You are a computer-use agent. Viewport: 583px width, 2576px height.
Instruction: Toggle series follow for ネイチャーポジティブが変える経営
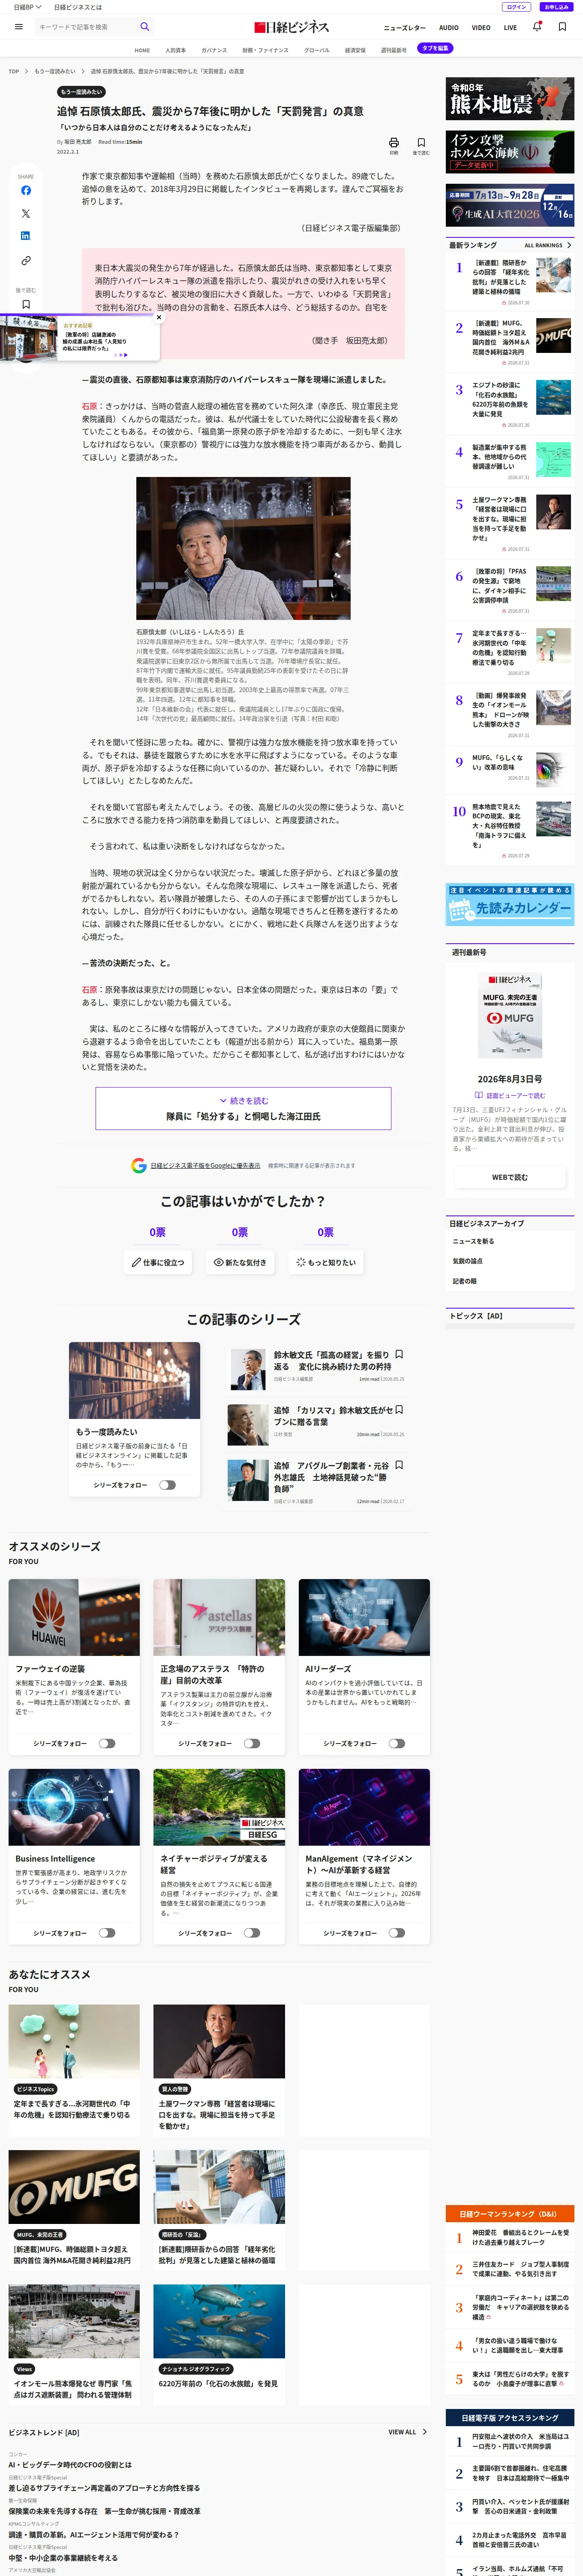click(252, 1933)
